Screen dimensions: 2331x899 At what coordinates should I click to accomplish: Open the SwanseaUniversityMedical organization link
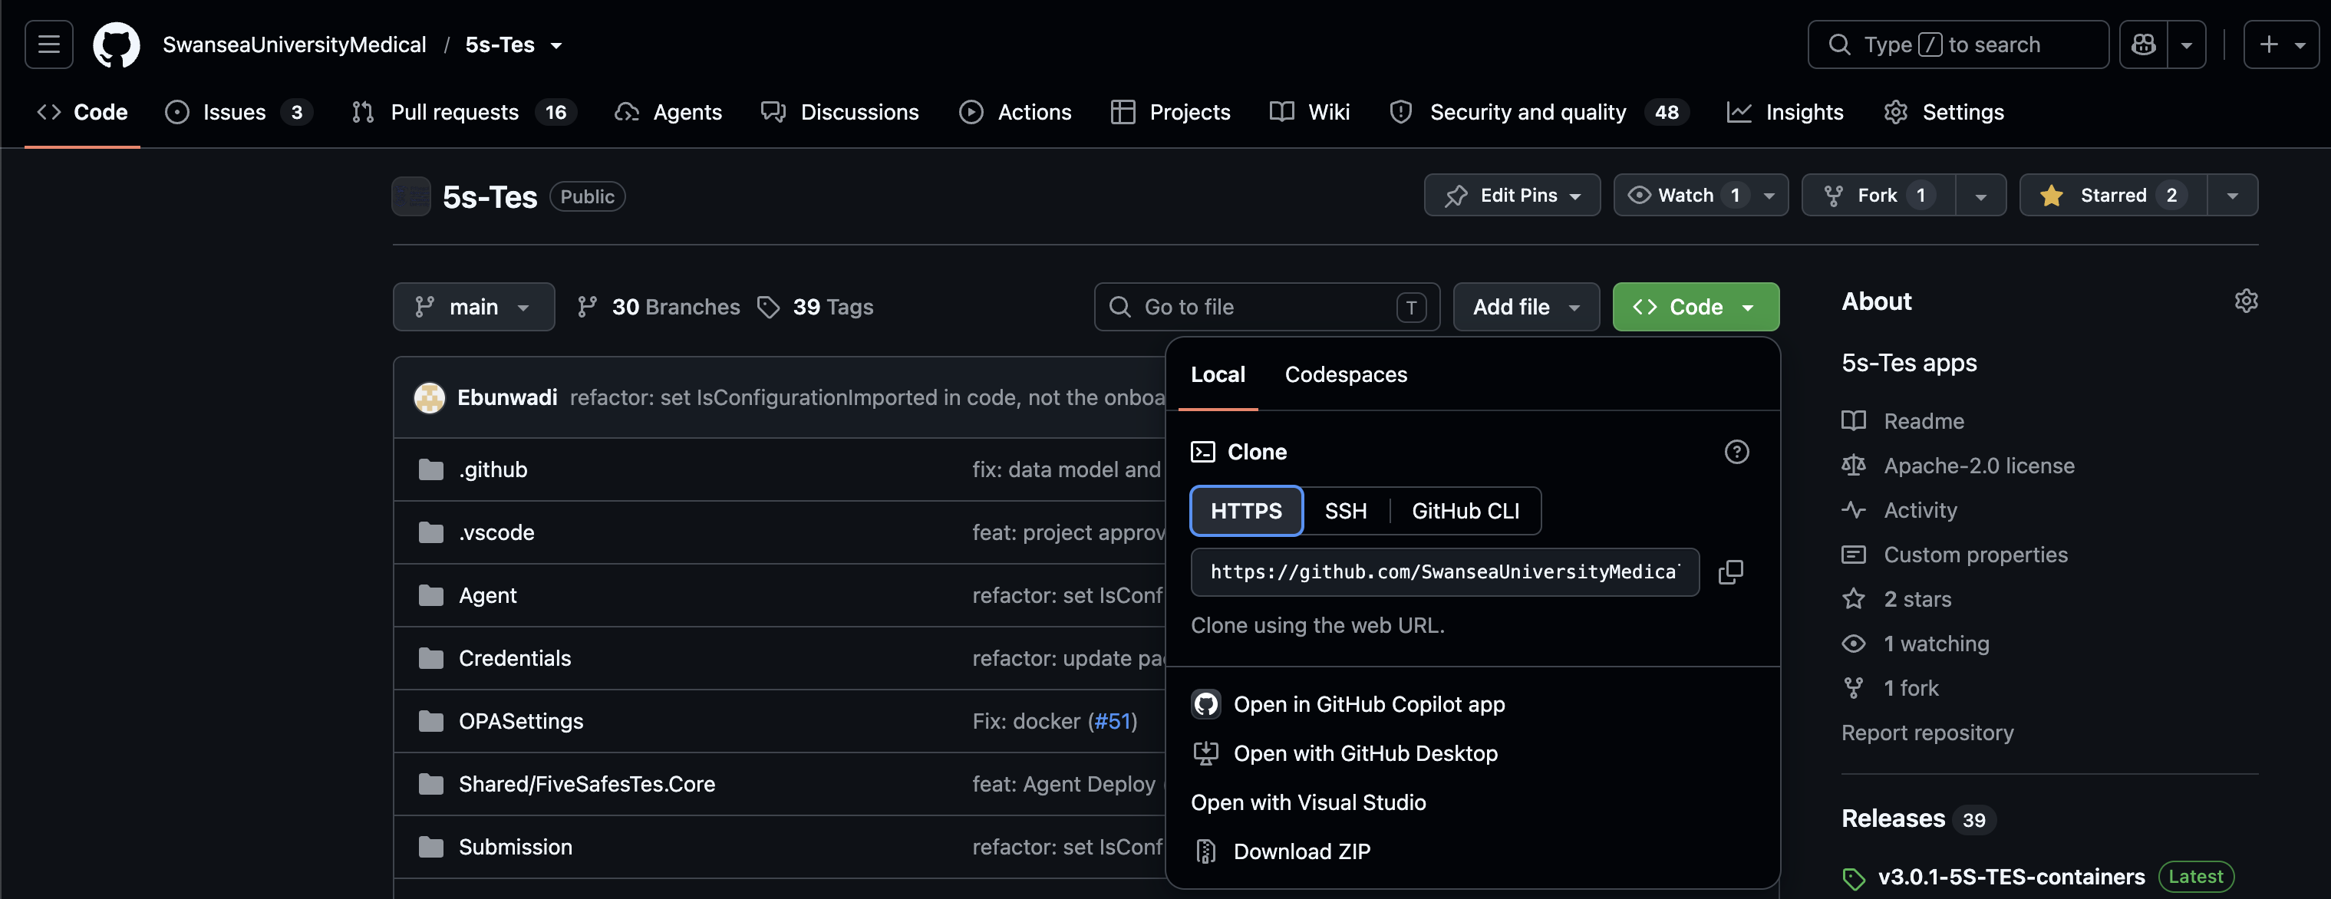tap(294, 44)
